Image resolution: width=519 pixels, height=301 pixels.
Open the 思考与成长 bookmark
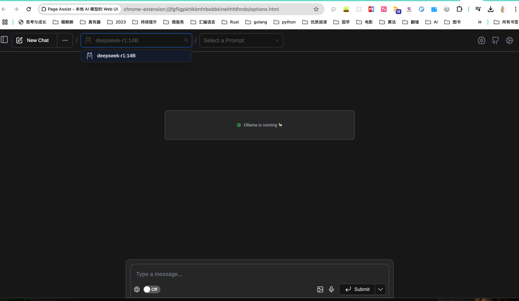click(x=32, y=22)
